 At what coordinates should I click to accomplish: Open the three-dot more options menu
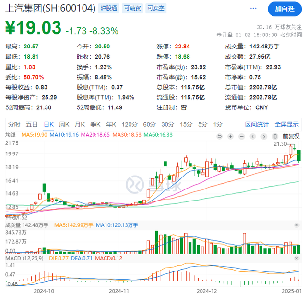click(x=253, y=8)
